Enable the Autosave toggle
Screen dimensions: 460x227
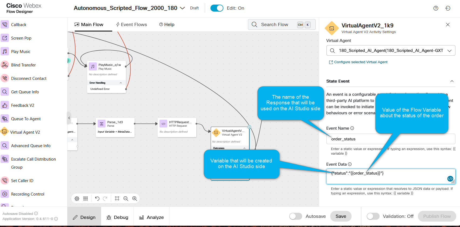pyautogui.click(x=295, y=216)
